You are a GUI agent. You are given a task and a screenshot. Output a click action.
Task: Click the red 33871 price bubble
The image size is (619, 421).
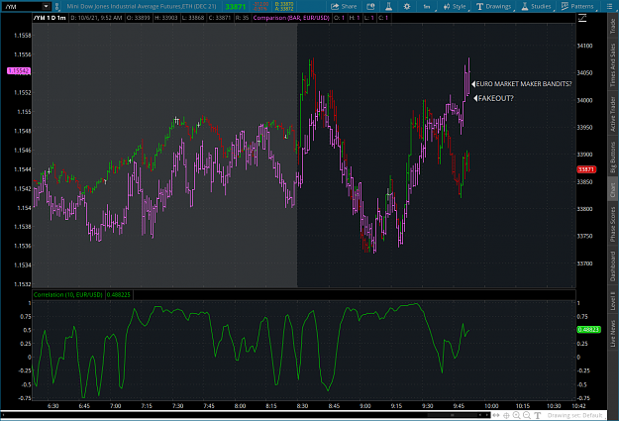coord(586,169)
